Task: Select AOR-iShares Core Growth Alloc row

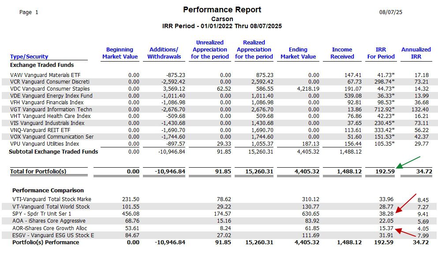Action: coord(50,228)
